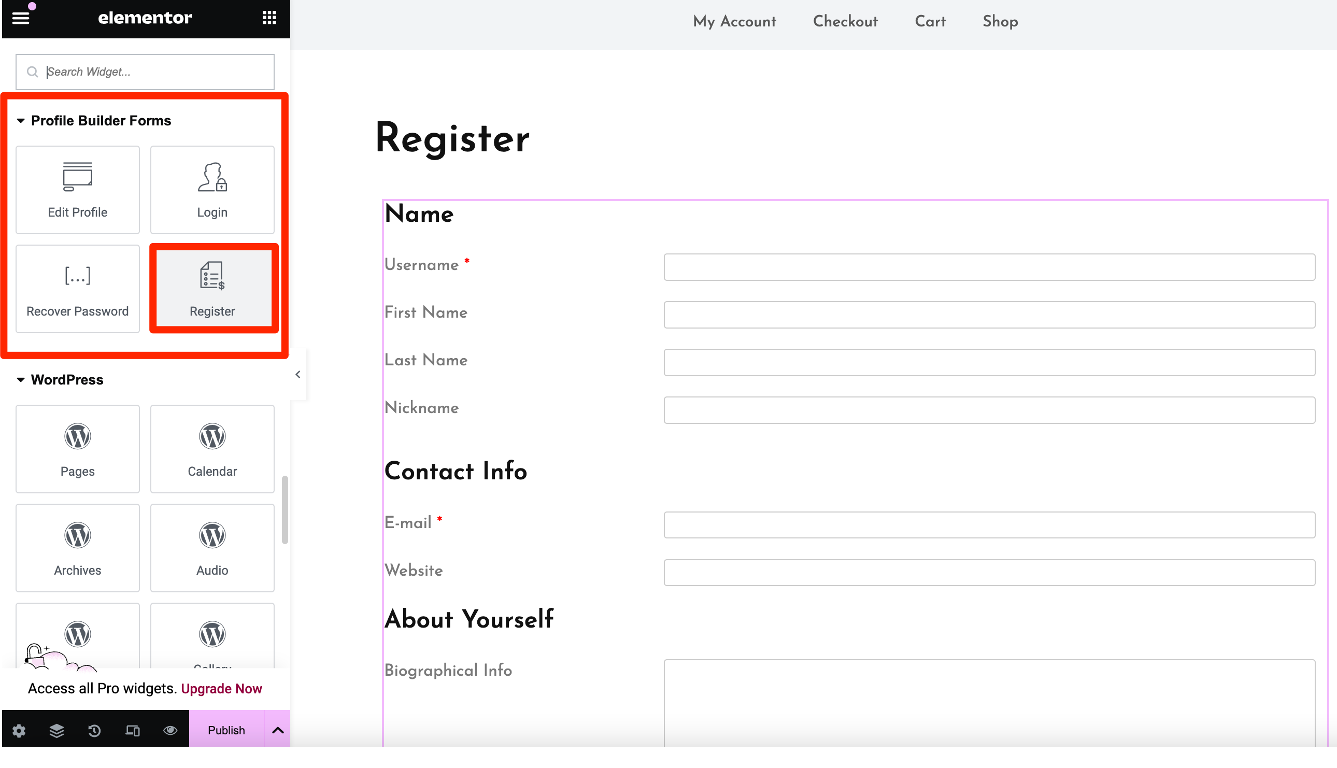The image size is (1337, 768).
Task: Expand the Publish save options arrow
Action: coord(277,730)
